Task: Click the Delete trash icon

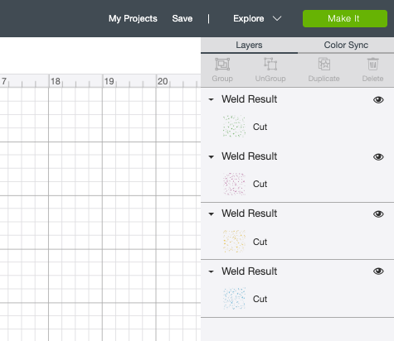Action: tap(372, 65)
